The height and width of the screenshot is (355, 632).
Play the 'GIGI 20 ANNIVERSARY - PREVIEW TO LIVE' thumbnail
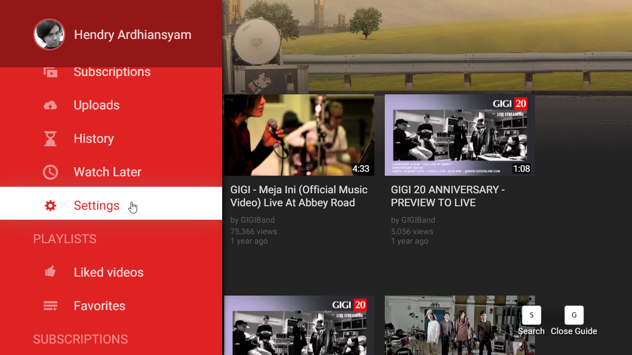459,135
